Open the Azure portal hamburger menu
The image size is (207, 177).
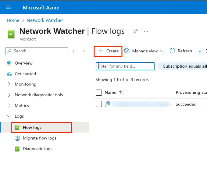pos(8,7)
